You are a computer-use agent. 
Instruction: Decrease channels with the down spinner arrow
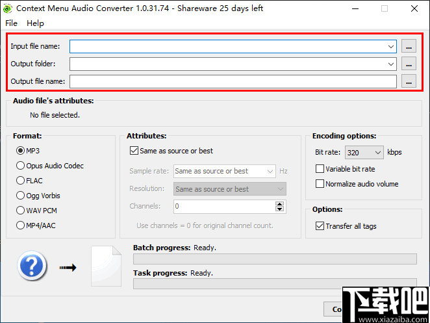click(280, 209)
